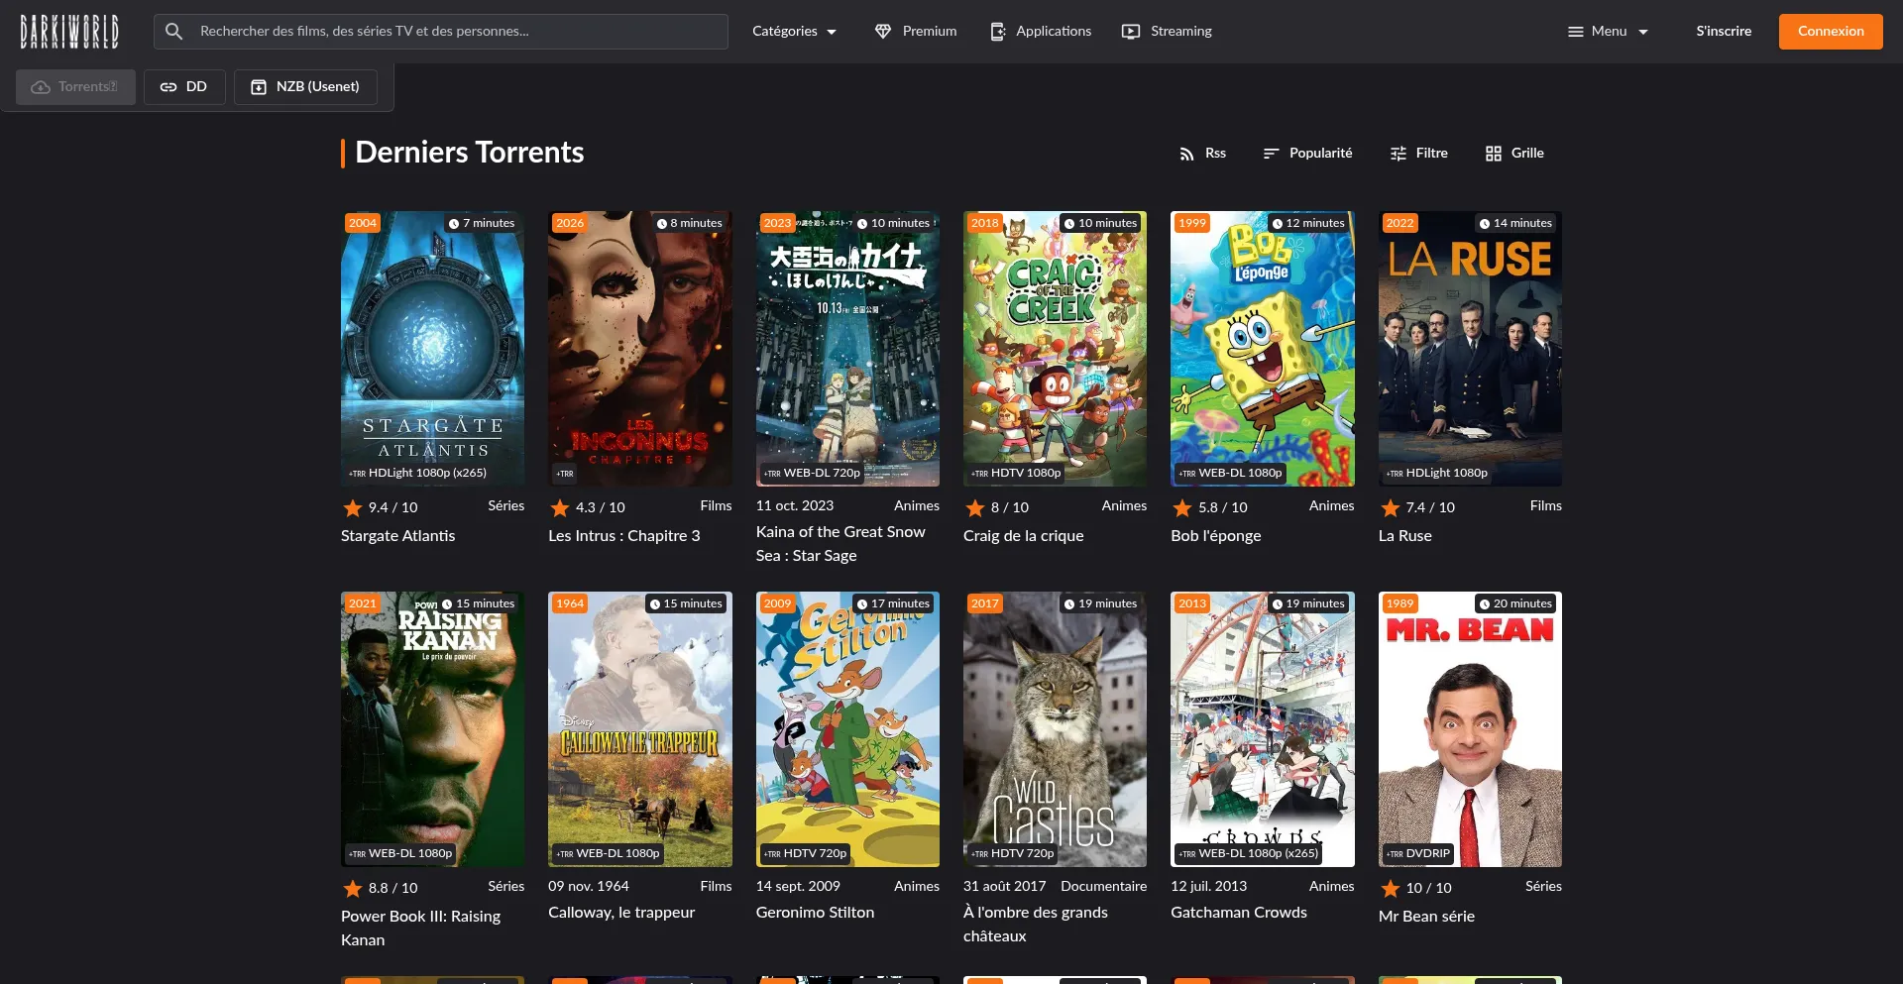Click the star icon for Raising Kanan
The image size is (1903, 984).
353,888
